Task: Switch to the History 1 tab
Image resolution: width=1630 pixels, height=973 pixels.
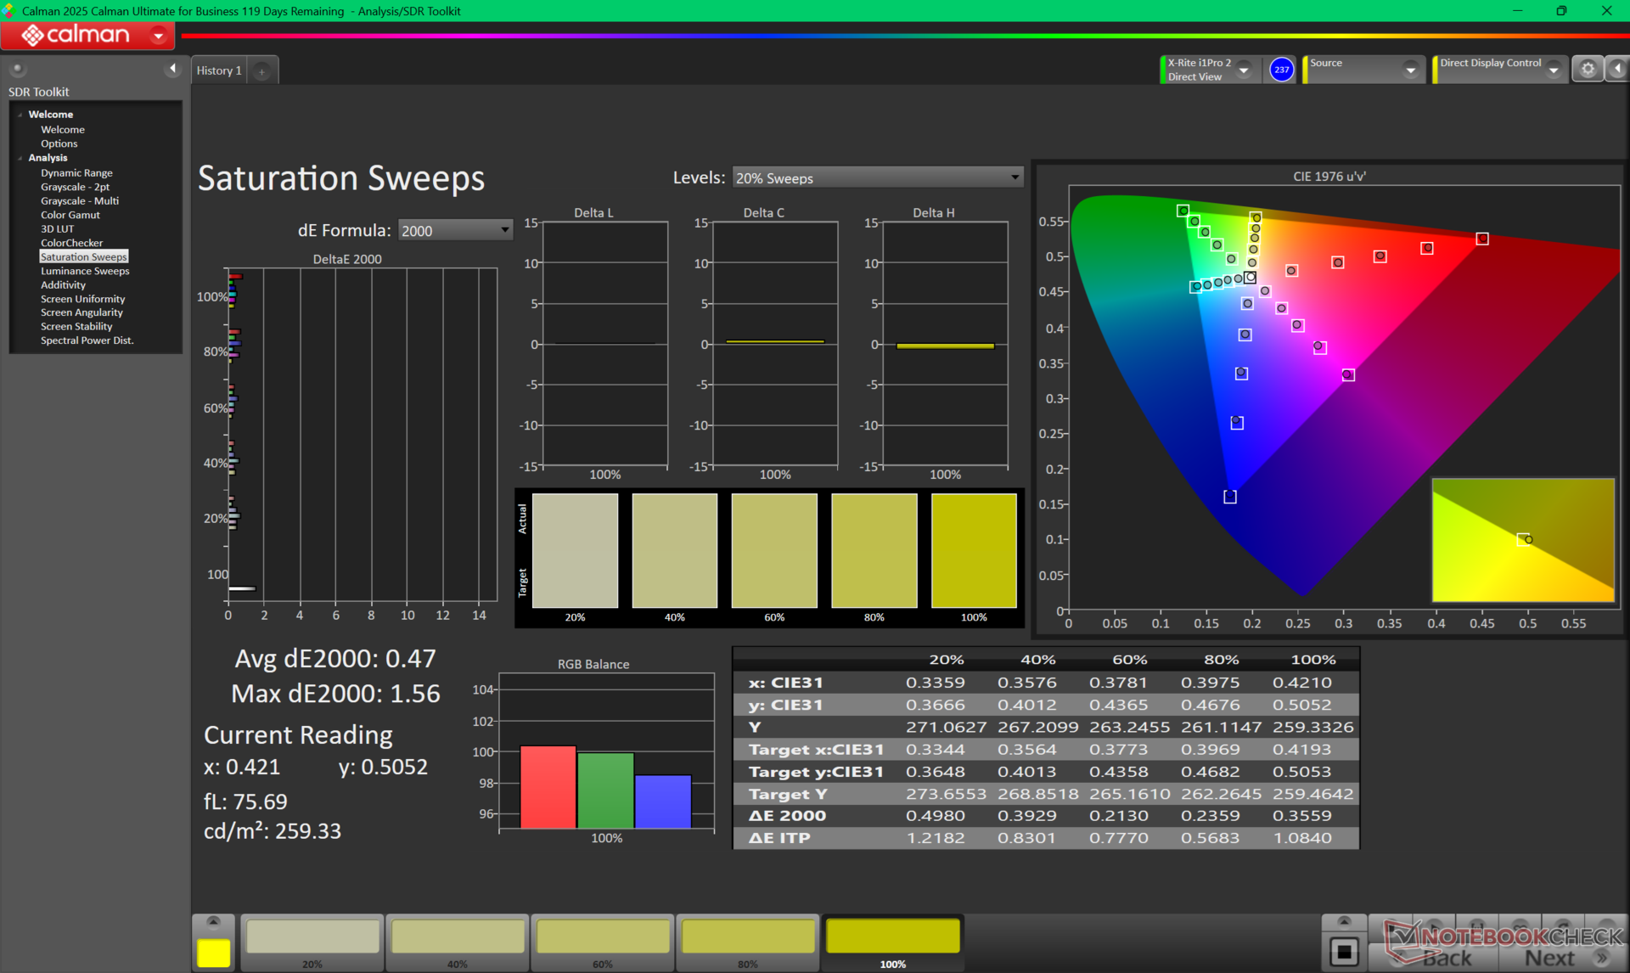Action: [219, 70]
